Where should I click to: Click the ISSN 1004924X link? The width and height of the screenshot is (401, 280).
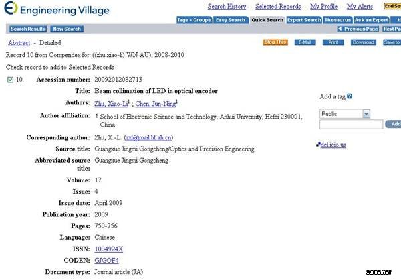(108, 249)
